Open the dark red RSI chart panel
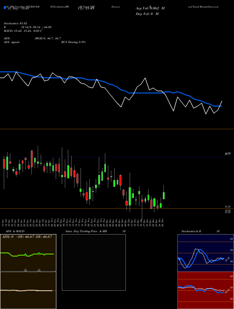 pos(205,290)
